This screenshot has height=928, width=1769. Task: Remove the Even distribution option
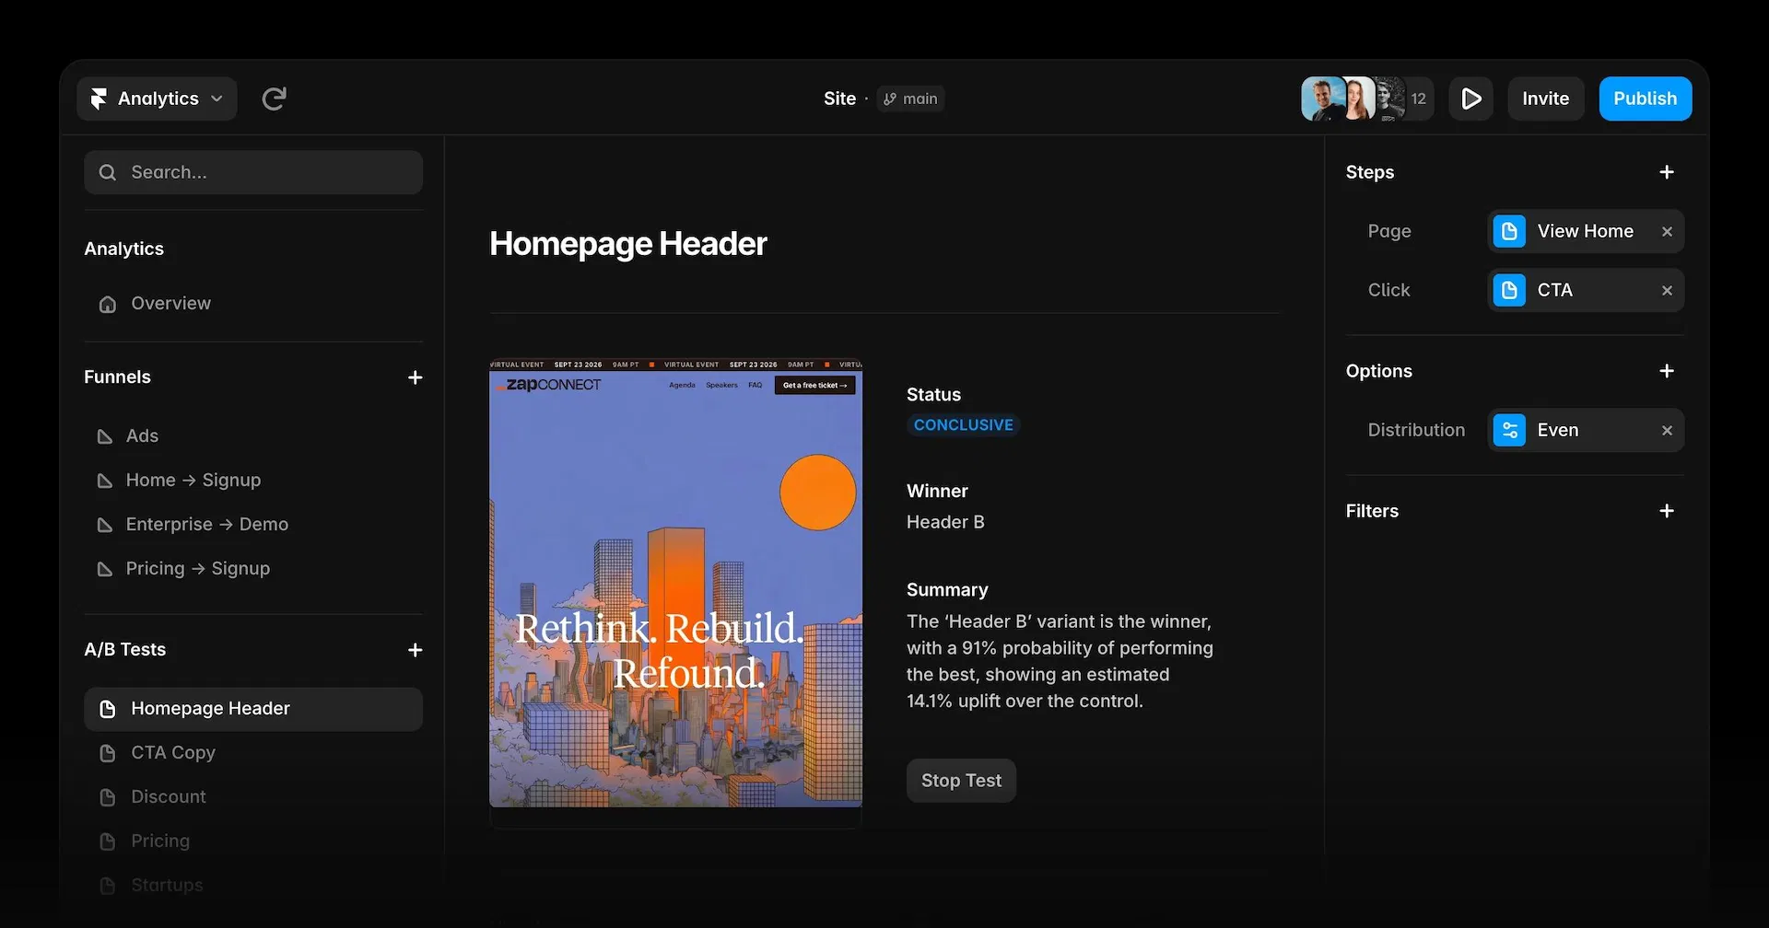pyautogui.click(x=1667, y=431)
